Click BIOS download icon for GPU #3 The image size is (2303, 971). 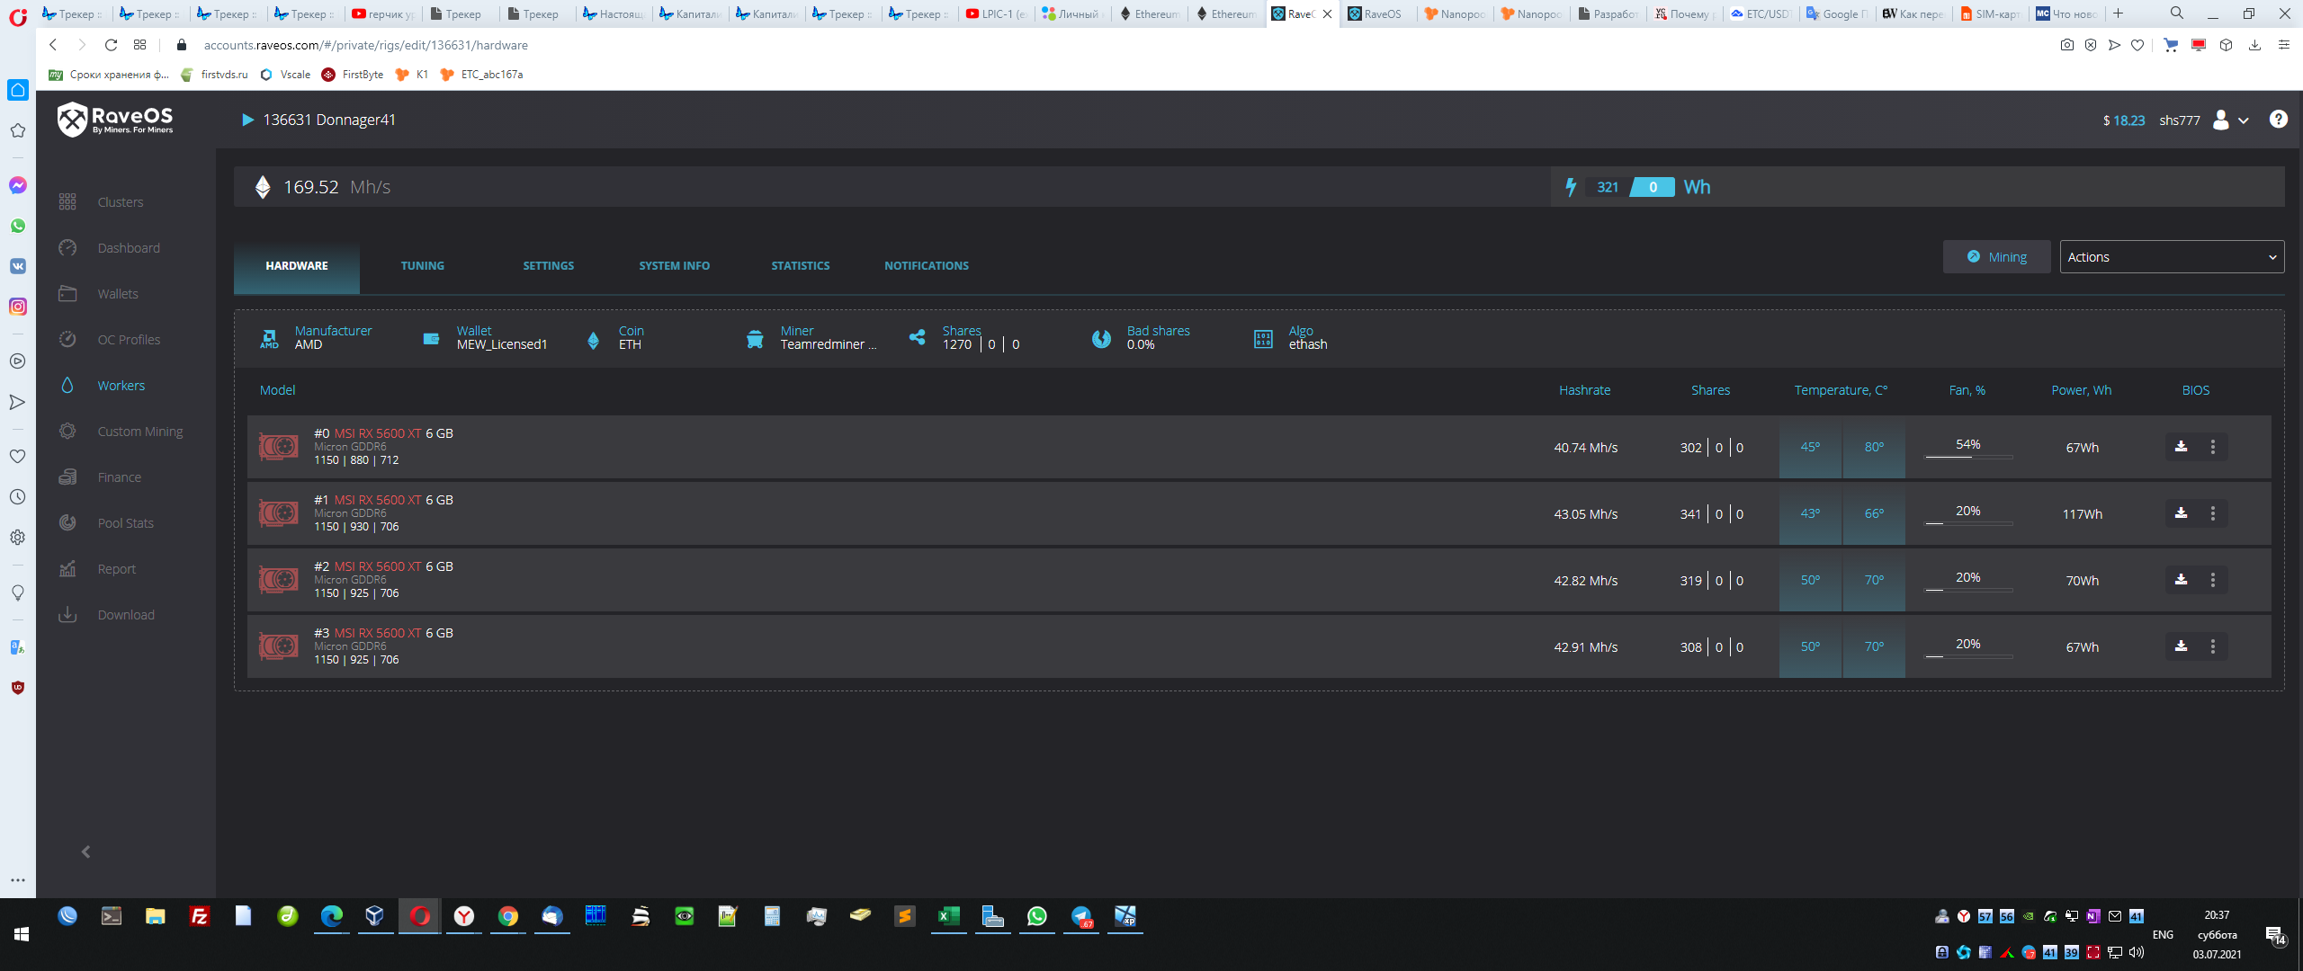click(2181, 646)
